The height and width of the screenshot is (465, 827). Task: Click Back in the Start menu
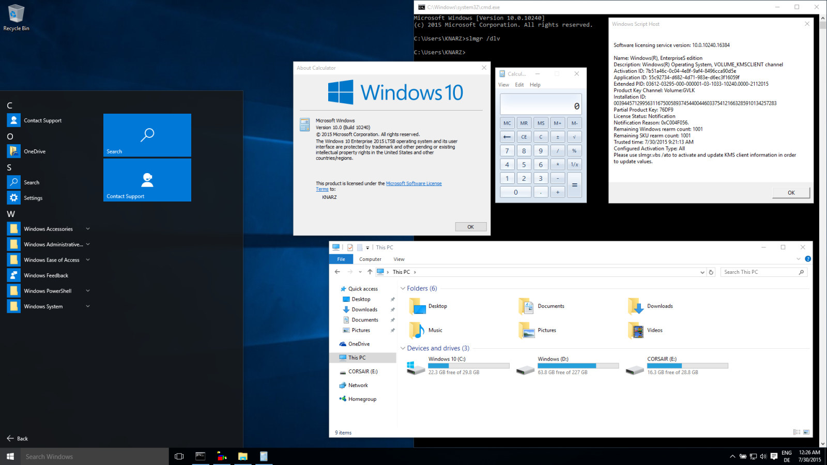click(x=17, y=439)
